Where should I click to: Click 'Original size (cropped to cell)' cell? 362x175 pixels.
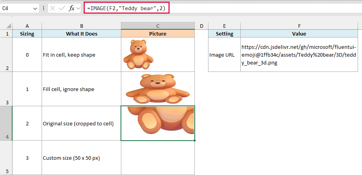[82, 123]
